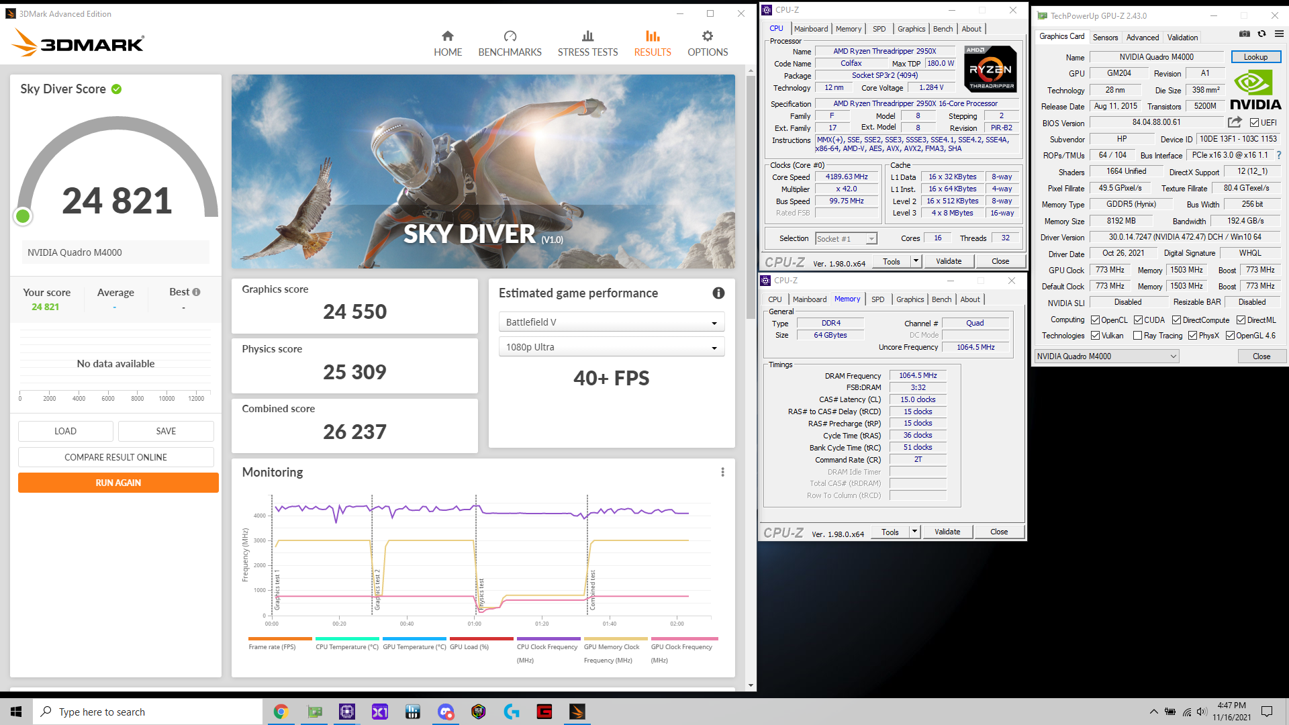
Task: Show hidden system tray icons
Action: [x=1154, y=712]
